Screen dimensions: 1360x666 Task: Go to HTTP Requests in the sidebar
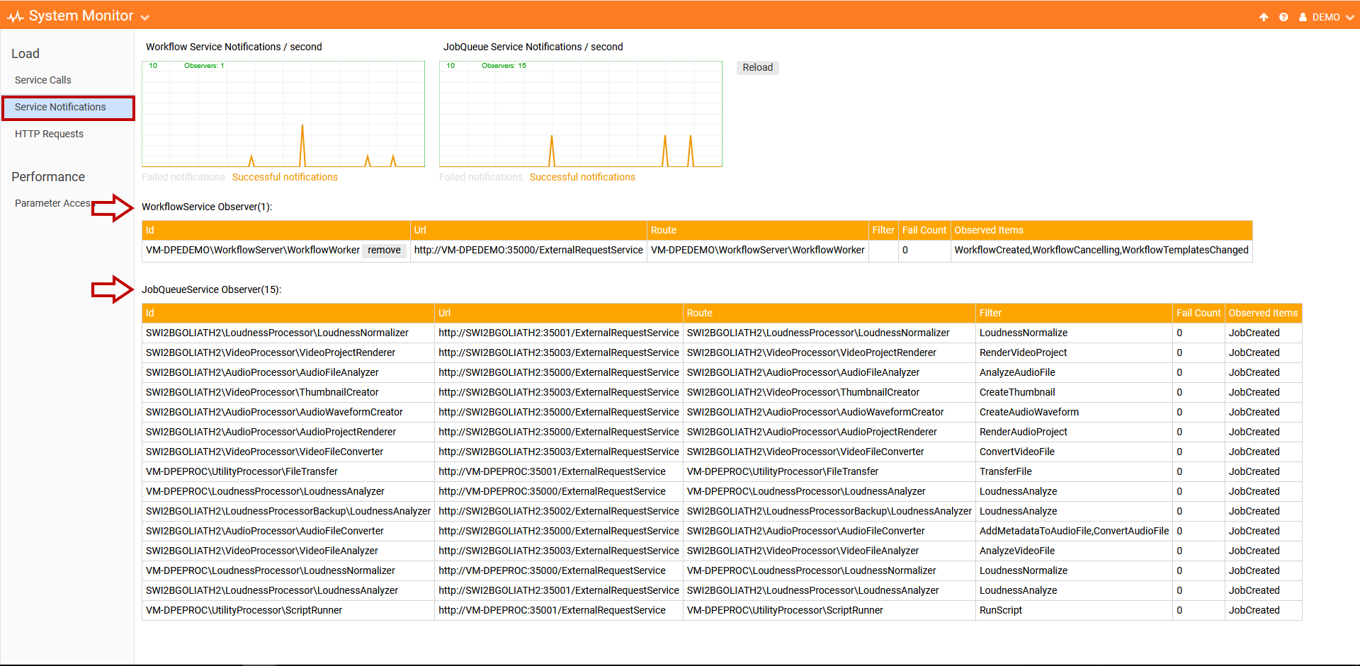49,134
